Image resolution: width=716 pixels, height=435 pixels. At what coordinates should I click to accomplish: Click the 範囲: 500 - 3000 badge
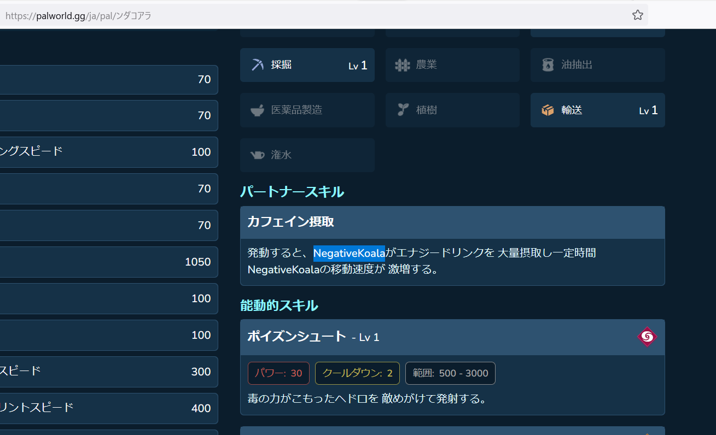pos(450,373)
